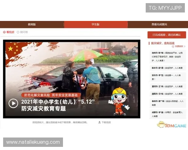Image resolution: width=188 pixels, height=150 pixels.
Task: Click 已完成观看，请点此确认 button
Action: pyautogui.click(x=167, y=35)
